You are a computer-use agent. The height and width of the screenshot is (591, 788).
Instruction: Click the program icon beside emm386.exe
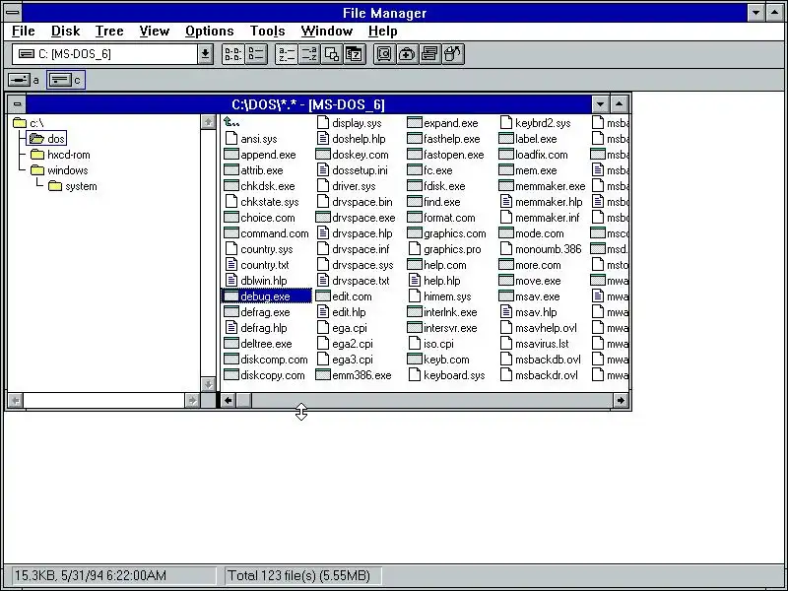[x=323, y=375]
